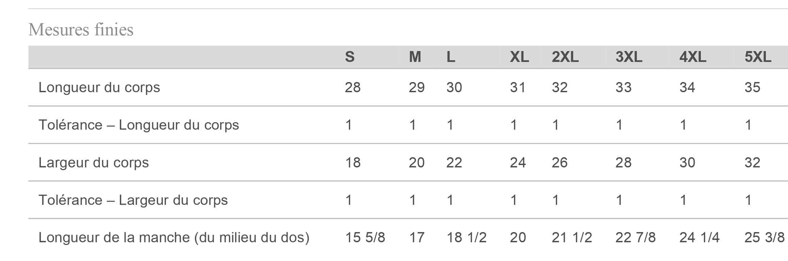This screenshot has height=261, width=788.
Task: Click the 'Longueur du corps' row label
Action: pyautogui.click(x=99, y=87)
